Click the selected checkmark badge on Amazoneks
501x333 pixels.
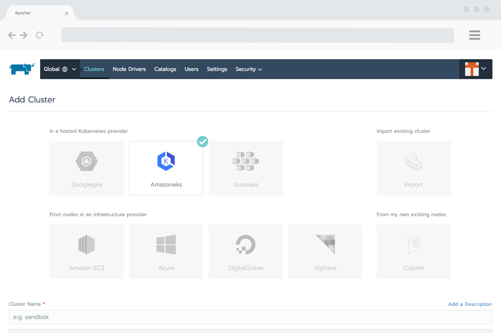202,142
